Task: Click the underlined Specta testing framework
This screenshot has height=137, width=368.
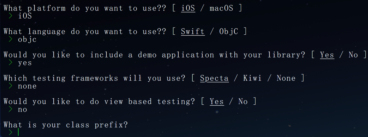Action: pyautogui.click(x=214, y=78)
